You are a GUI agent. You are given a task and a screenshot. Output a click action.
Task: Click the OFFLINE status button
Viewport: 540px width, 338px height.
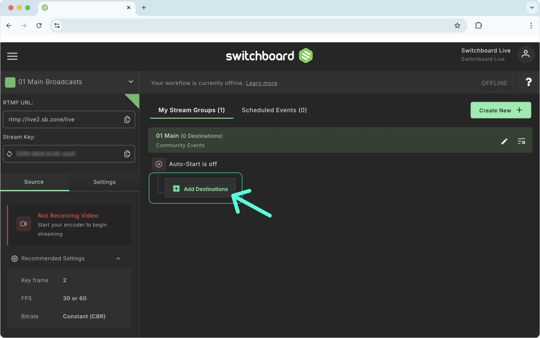pyautogui.click(x=494, y=83)
